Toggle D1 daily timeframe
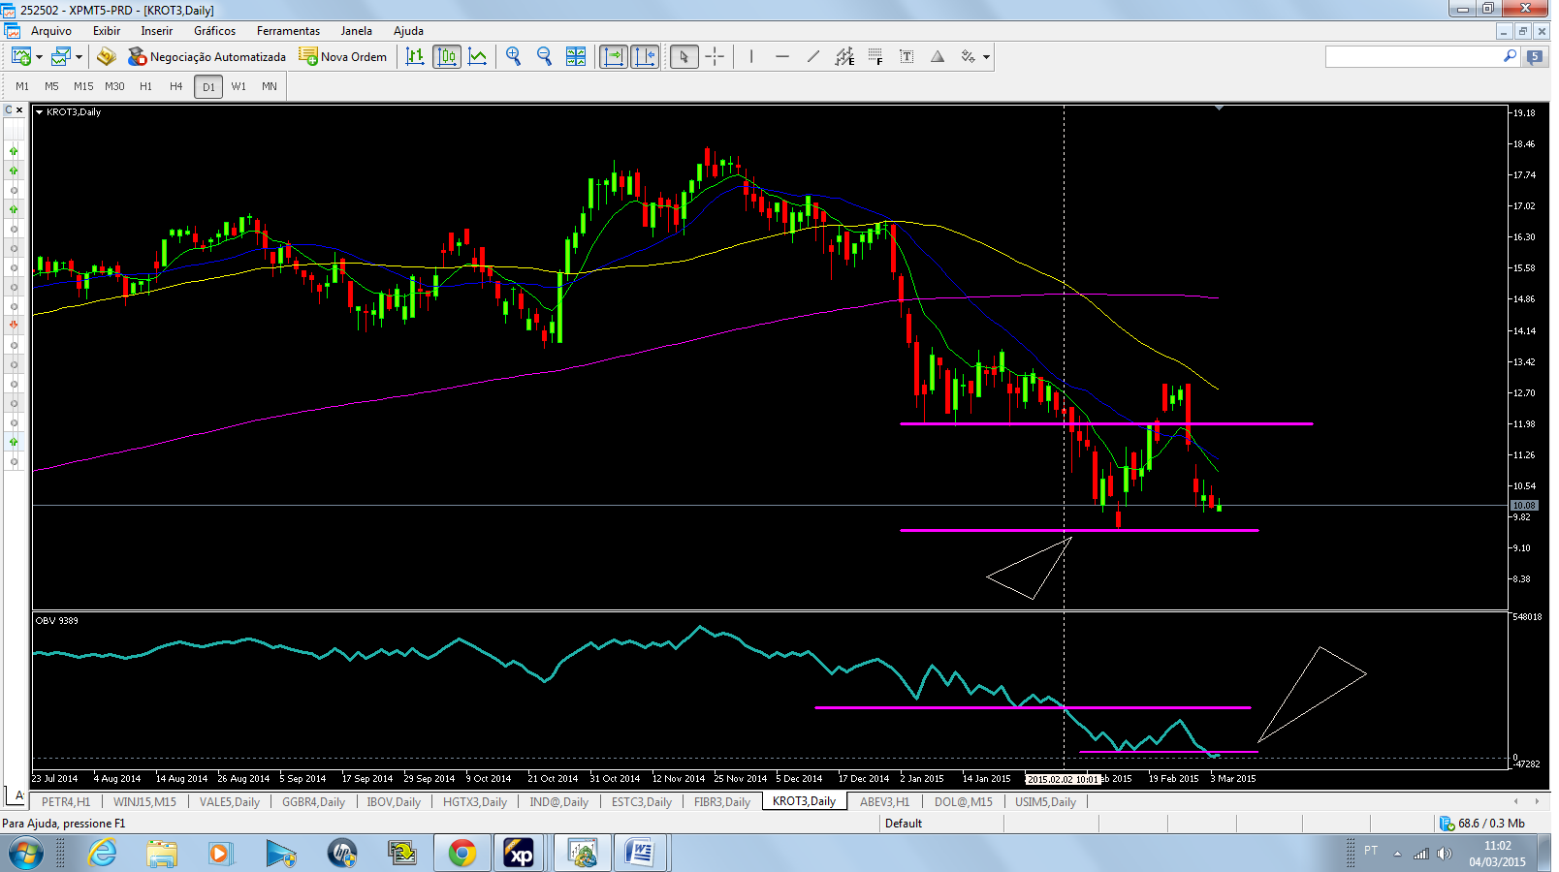The image size is (1559, 872). click(x=208, y=87)
